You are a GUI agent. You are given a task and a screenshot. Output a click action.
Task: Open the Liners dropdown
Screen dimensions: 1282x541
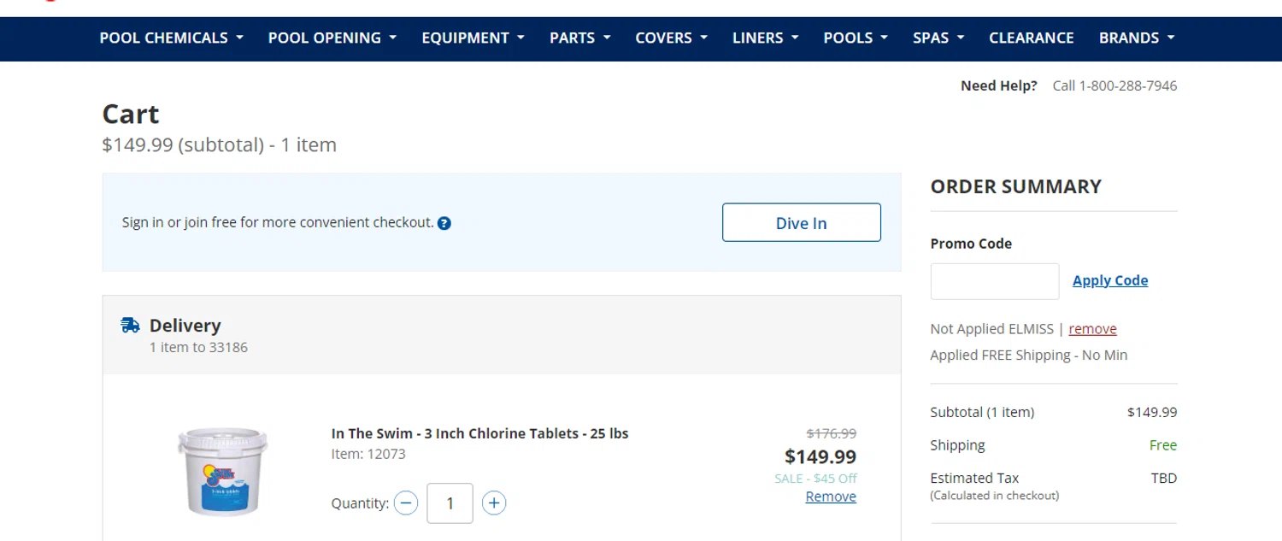coord(765,38)
